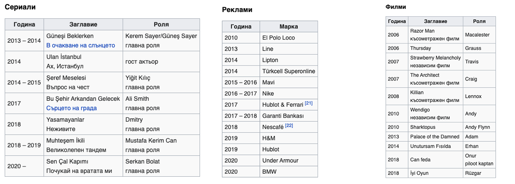Click the 'Türkcell Superonline' brand cell
This screenshot has width=515, height=184.
coord(288,71)
